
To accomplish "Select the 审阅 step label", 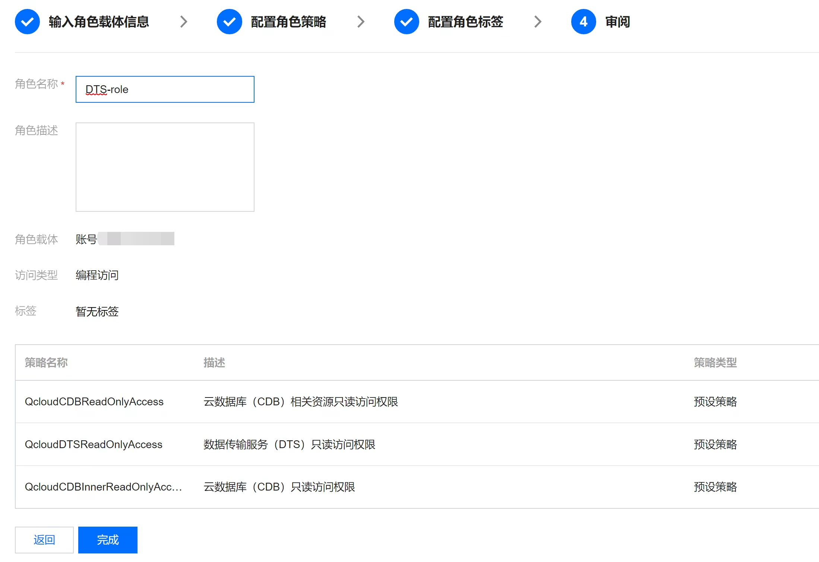I will click(617, 22).
